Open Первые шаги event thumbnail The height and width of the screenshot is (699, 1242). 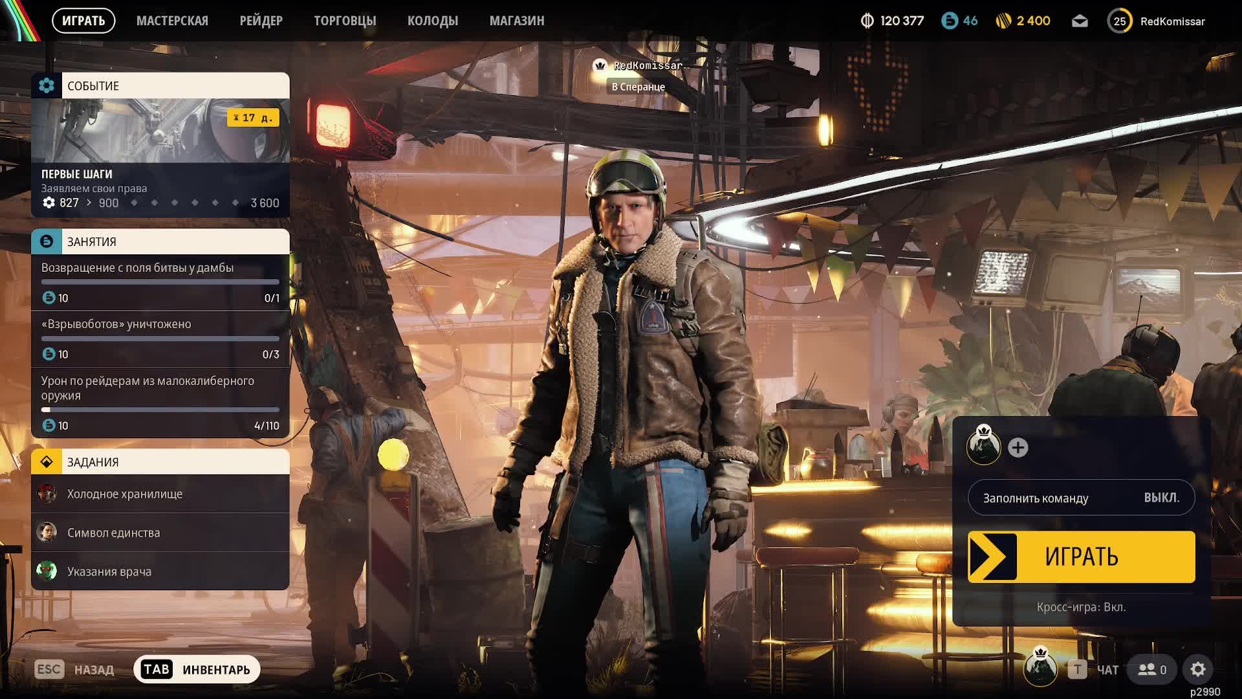(x=160, y=131)
